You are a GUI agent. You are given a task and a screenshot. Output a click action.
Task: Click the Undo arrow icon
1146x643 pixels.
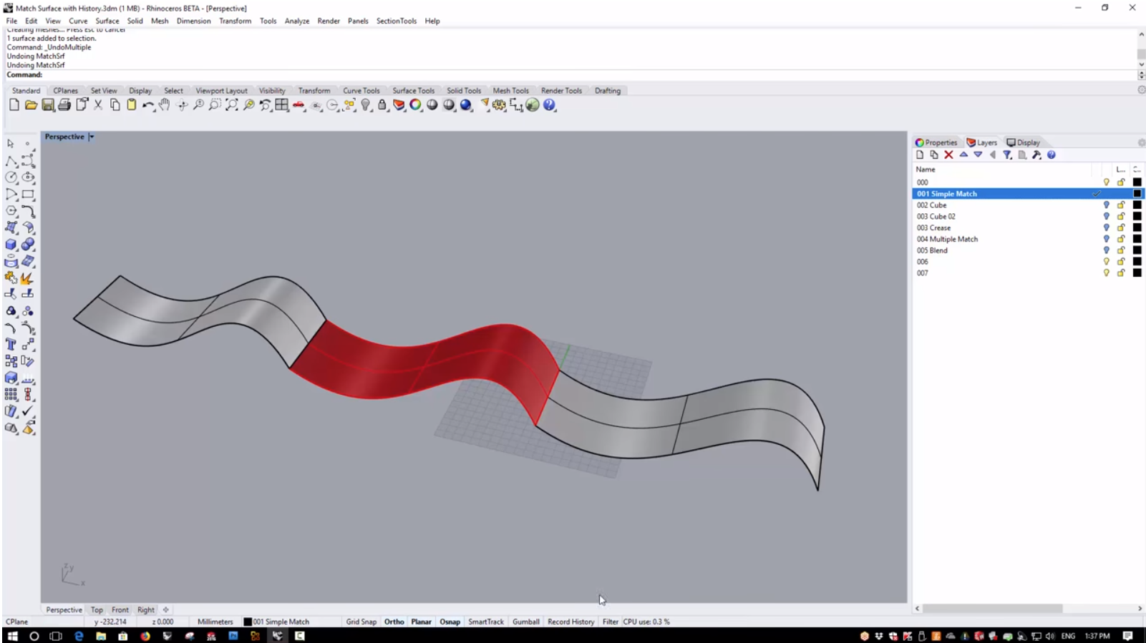[148, 105]
